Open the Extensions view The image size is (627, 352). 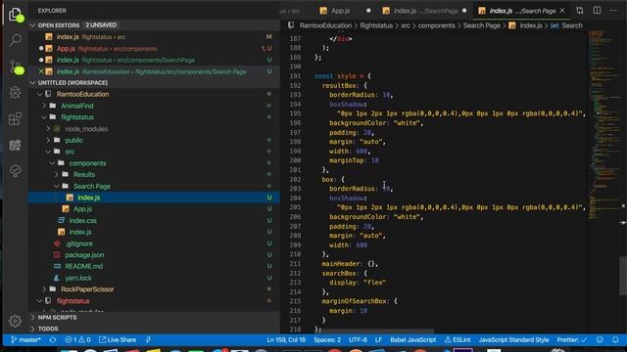[x=16, y=118]
